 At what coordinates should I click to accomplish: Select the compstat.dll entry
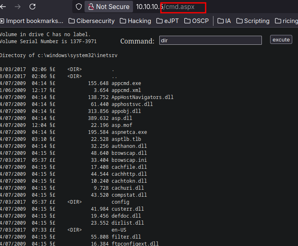click(x=129, y=195)
